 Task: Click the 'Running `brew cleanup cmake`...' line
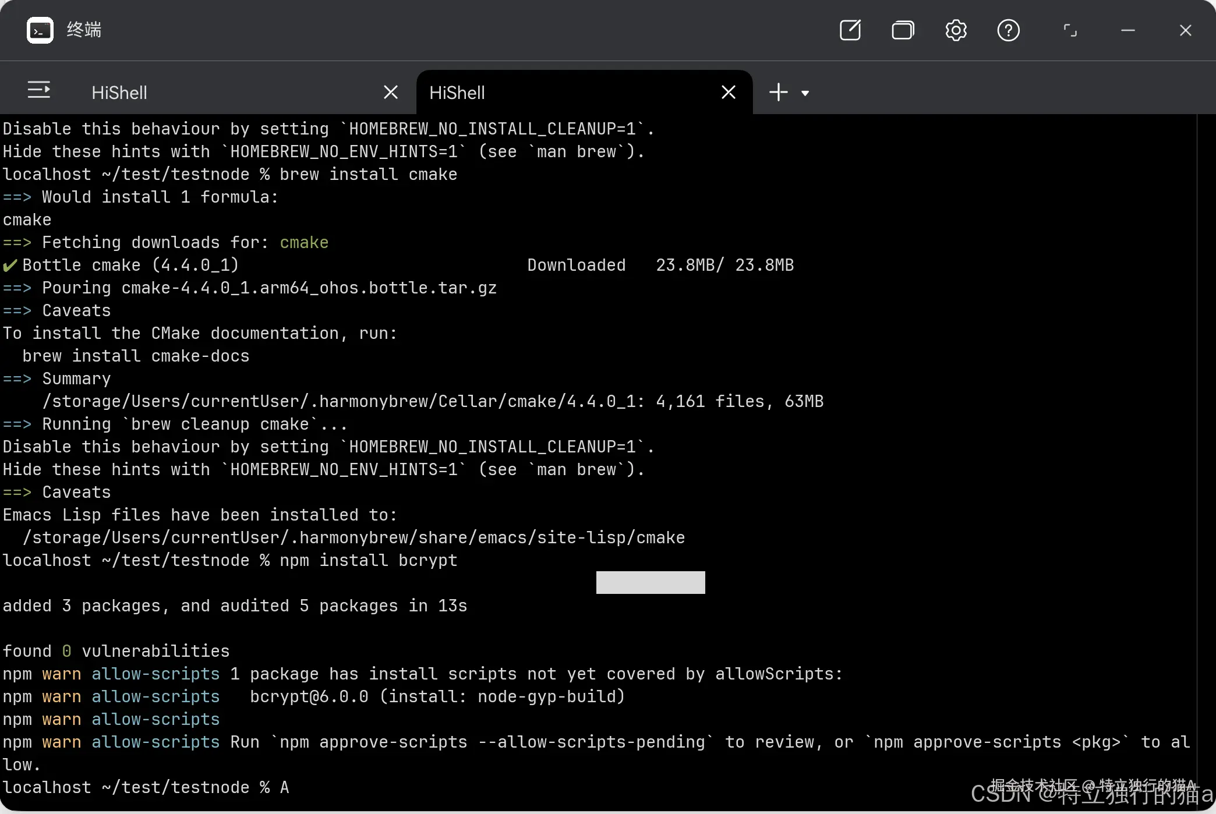[175, 424]
